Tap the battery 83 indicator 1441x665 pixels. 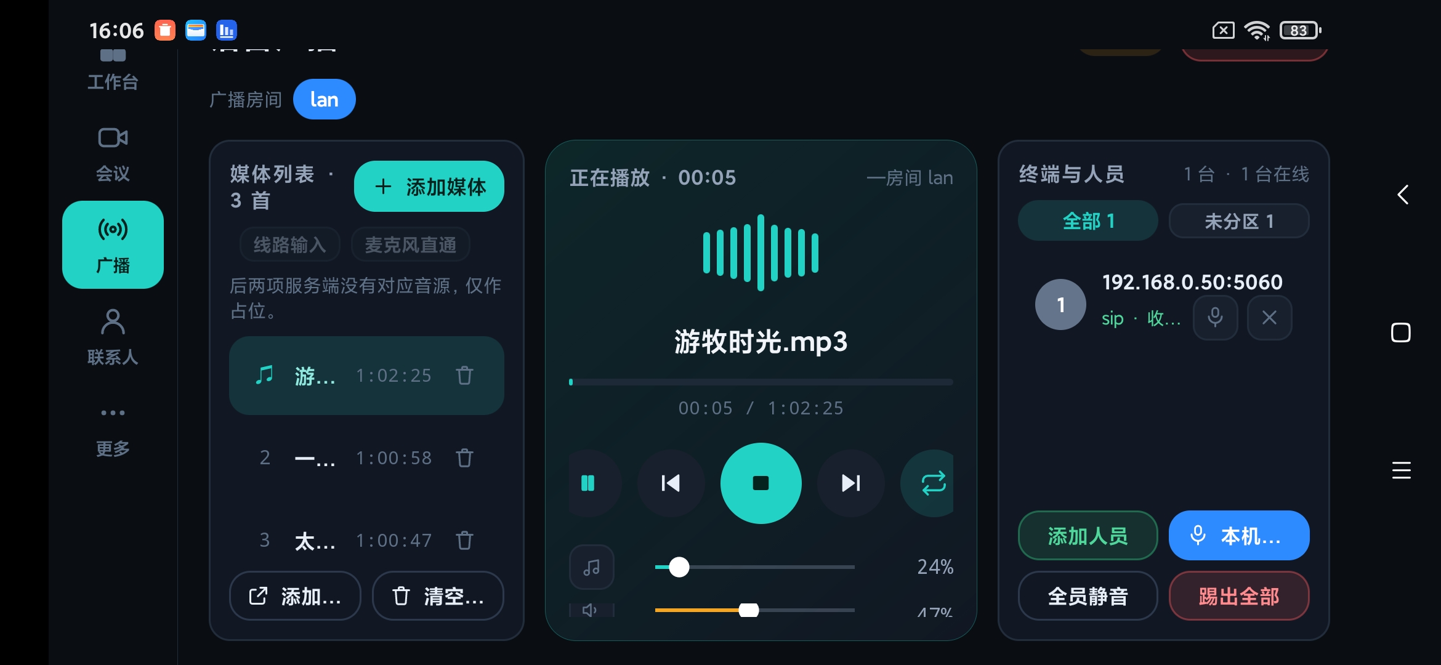pos(1300,30)
